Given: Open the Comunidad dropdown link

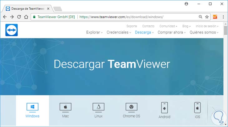Looking at the screenshot, I should coord(168,26).
